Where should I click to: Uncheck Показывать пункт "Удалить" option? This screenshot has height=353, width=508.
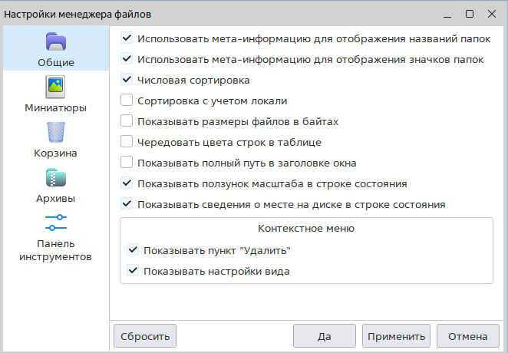tap(133, 250)
